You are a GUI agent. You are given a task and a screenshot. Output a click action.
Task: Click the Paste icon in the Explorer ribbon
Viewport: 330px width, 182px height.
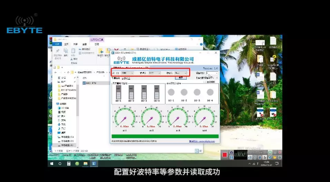(x=73, y=51)
